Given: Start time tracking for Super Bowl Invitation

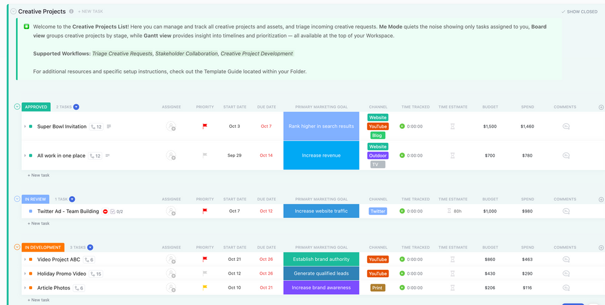Looking at the screenshot, I should point(402,126).
